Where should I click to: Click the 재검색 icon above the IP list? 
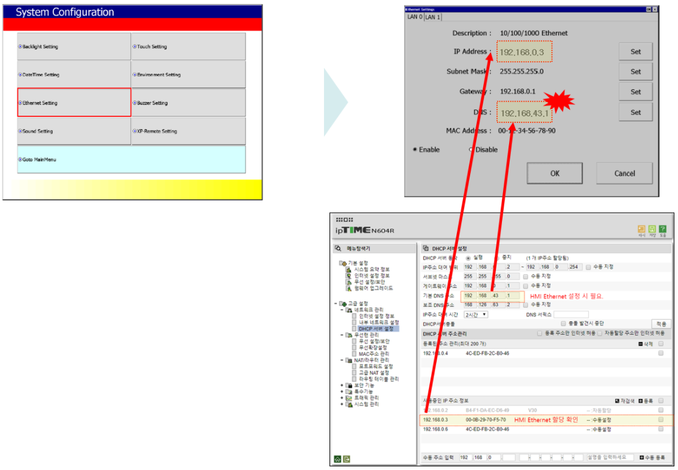coord(617,401)
